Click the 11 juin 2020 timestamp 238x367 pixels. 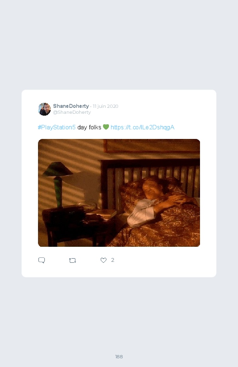click(x=106, y=106)
